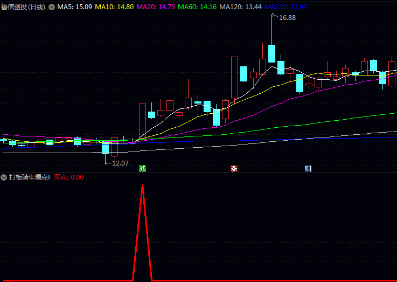Click the 16.88 high price annotation
The height and width of the screenshot is (282, 397).
point(287,17)
